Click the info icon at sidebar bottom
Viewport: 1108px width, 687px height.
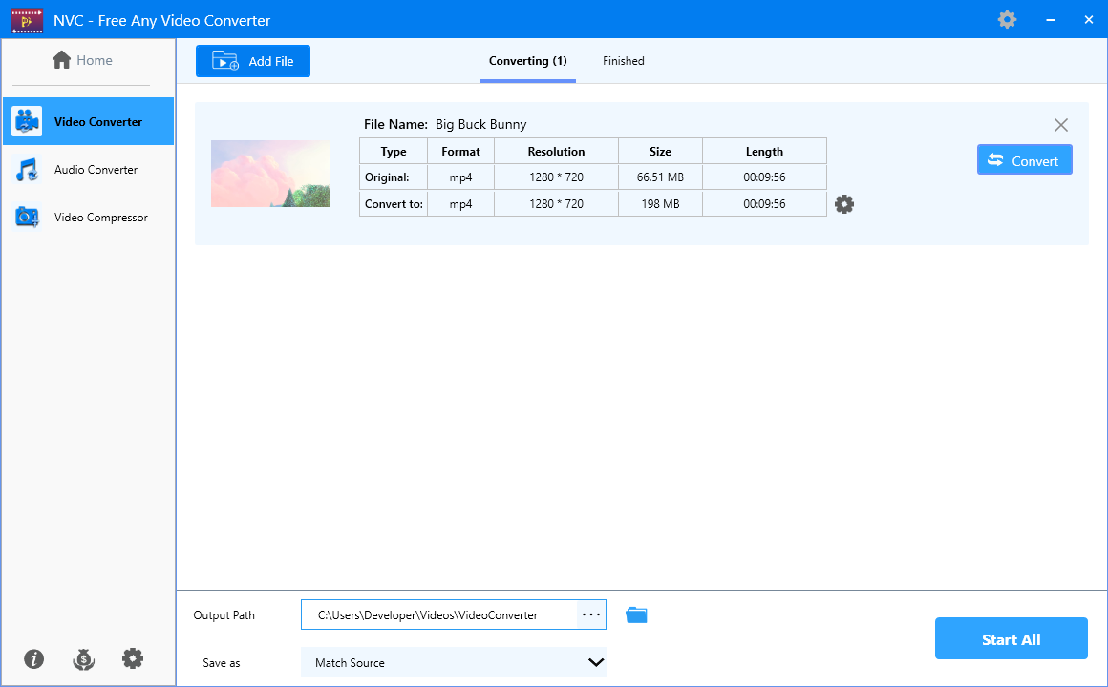34,658
